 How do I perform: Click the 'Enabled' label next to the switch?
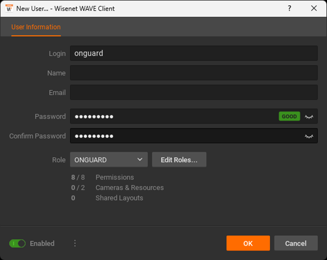(x=42, y=243)
